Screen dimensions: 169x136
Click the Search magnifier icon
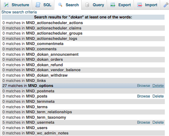click(60, 5)
